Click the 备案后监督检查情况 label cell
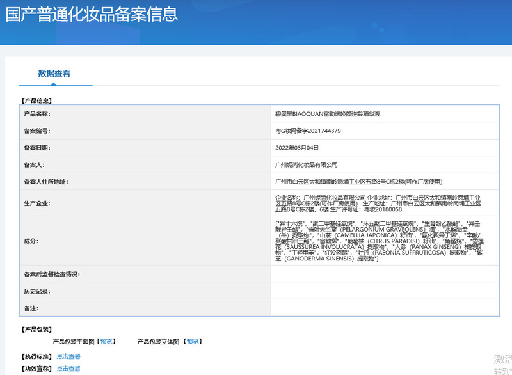Screen dimensions: 512x375 [x=145, y=274]
